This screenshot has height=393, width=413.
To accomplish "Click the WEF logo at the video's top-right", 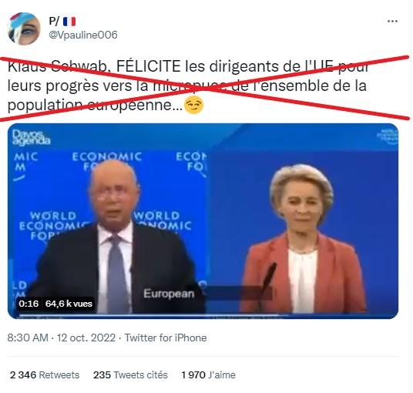I will (387, 136).
